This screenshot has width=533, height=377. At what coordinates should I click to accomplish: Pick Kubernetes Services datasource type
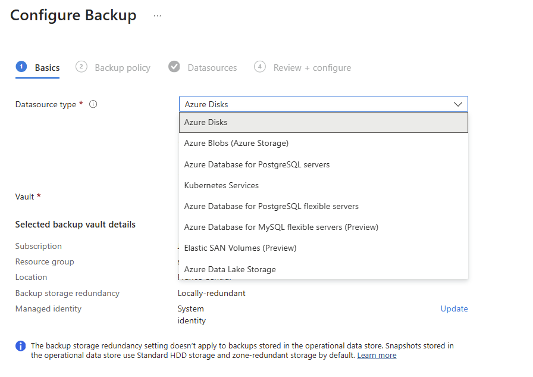(x=323, y=185)
